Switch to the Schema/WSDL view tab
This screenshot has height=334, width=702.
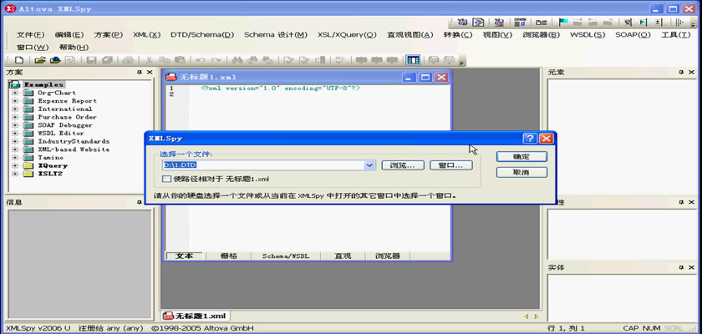tap(286, 256)
